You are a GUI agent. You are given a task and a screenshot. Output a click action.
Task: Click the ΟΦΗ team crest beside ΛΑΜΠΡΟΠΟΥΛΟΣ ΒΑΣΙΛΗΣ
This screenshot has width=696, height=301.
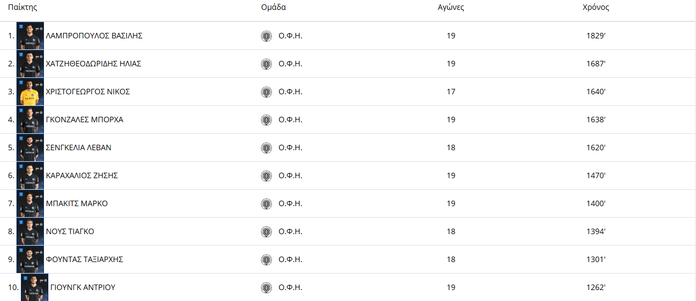[266, 36]
